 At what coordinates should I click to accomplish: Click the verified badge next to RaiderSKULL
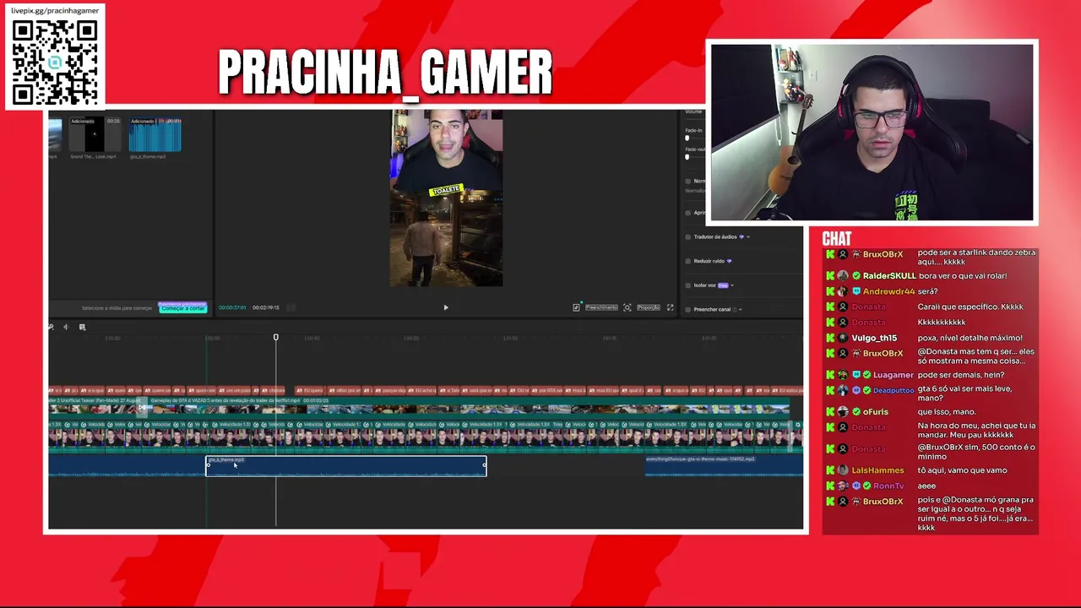click(856, 276)
